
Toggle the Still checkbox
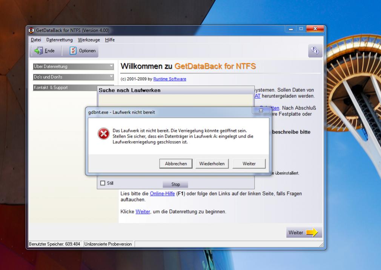(x=103, y=183)
